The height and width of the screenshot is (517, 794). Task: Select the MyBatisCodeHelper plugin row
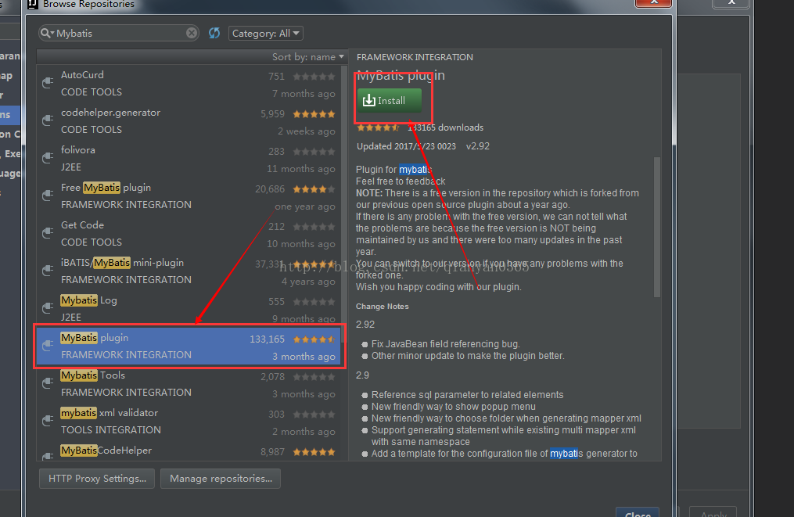pos(189,451)
